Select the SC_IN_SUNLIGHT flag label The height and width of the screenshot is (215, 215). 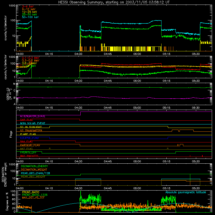point(31,127)
